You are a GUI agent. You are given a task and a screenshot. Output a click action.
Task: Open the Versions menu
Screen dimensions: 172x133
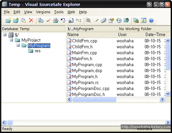43,12
